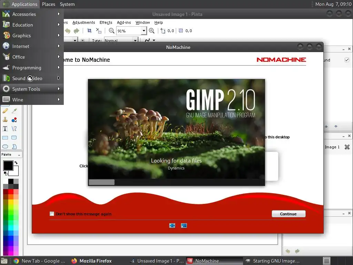Click the Undo arrow in Pinta toolbar
The height and width of the screenshot is (265, 353).
[68, 31]
